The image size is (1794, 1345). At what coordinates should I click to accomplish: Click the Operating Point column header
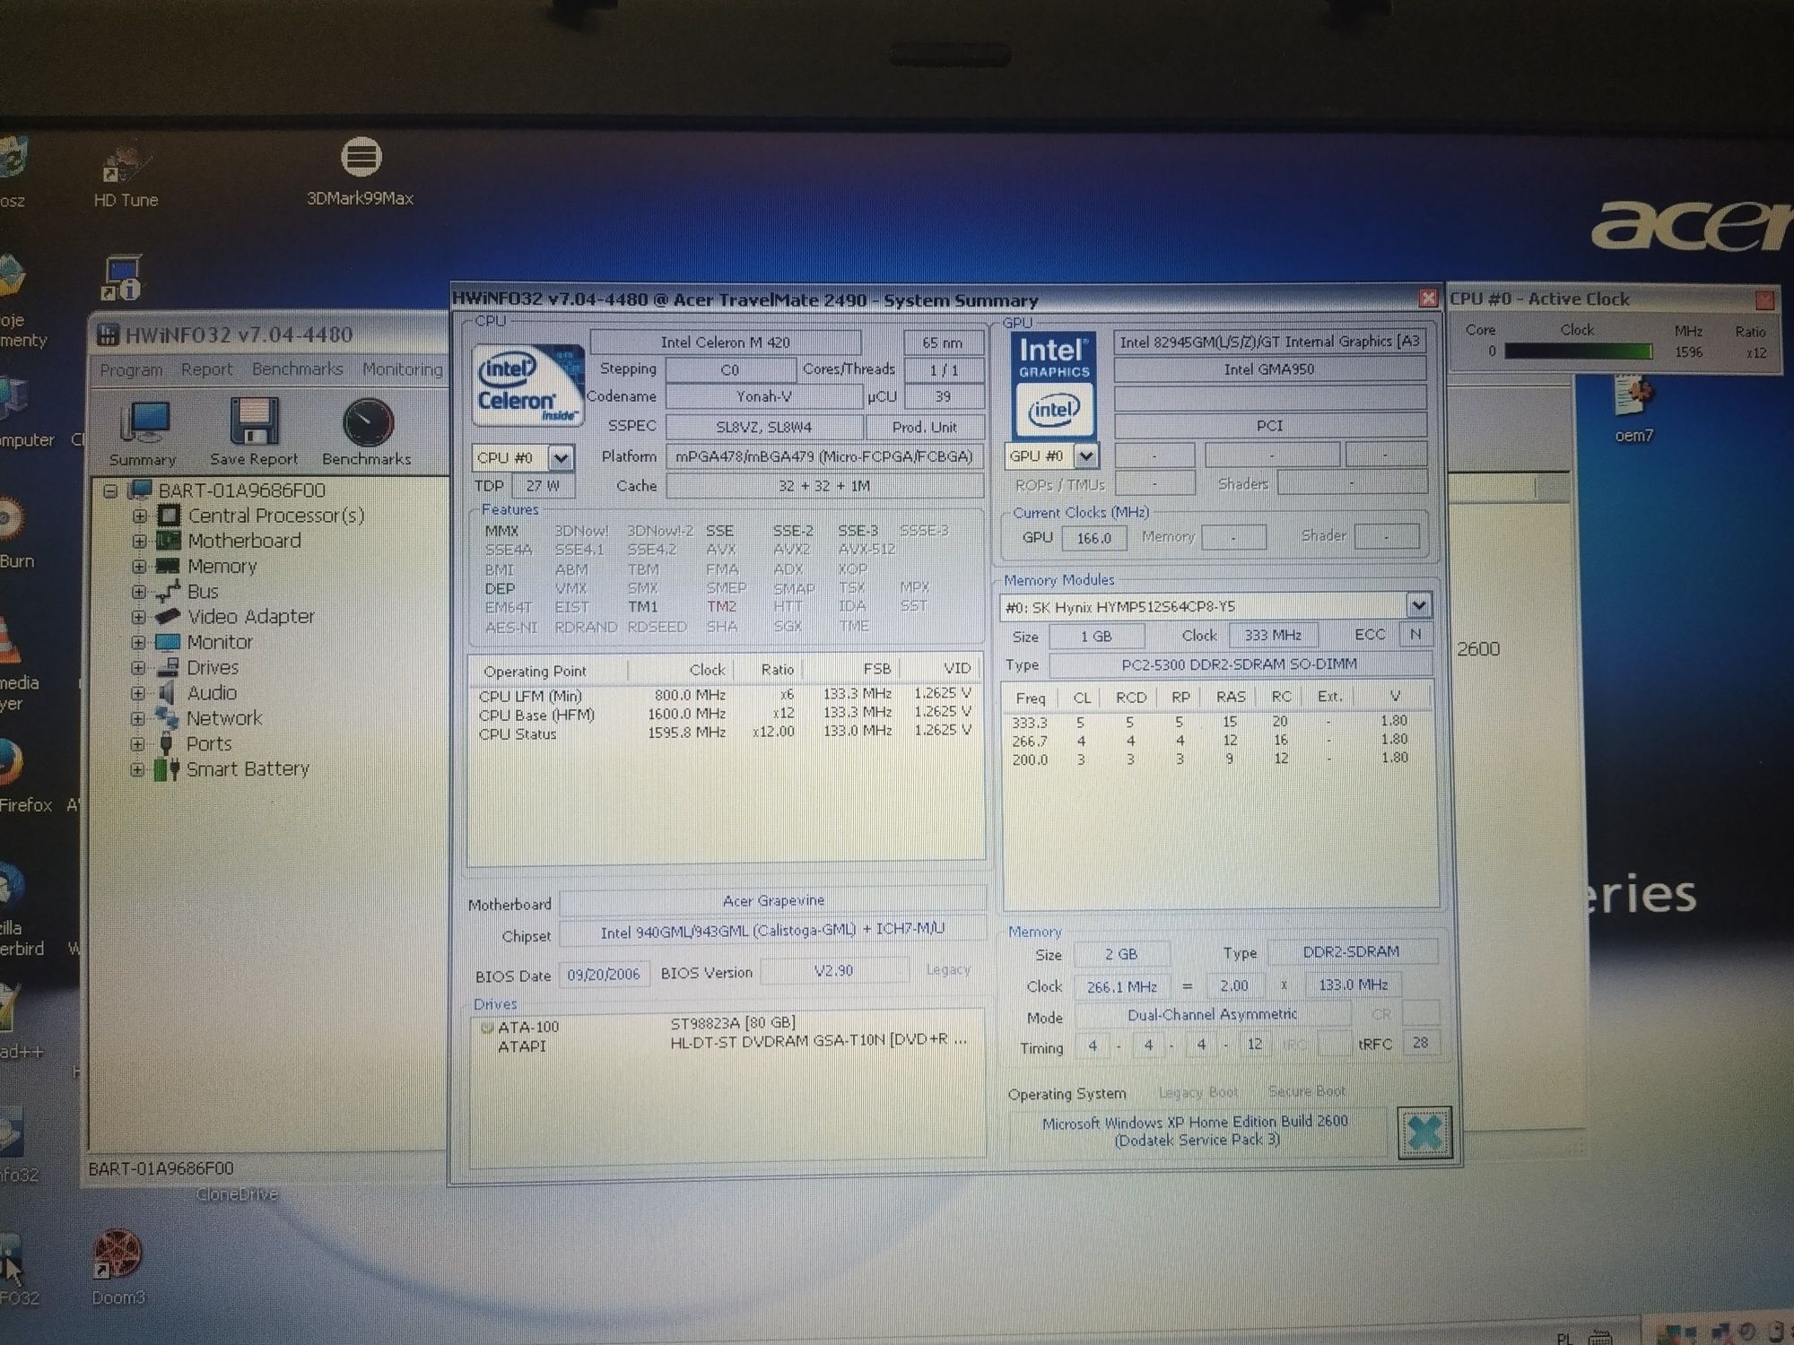[547, 671]
